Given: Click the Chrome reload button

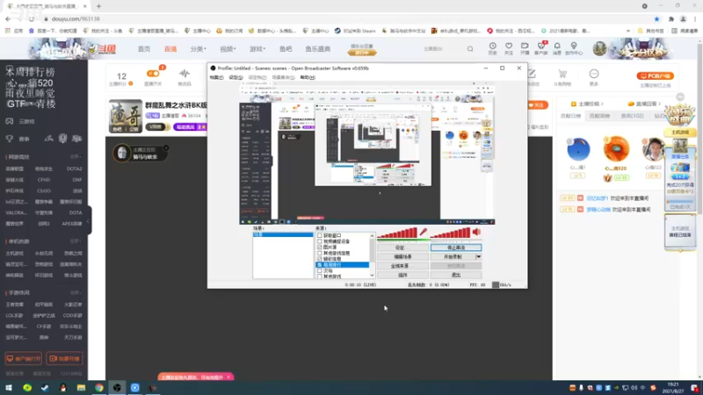Looking at the screenshot, I should [x=32, y=19].
